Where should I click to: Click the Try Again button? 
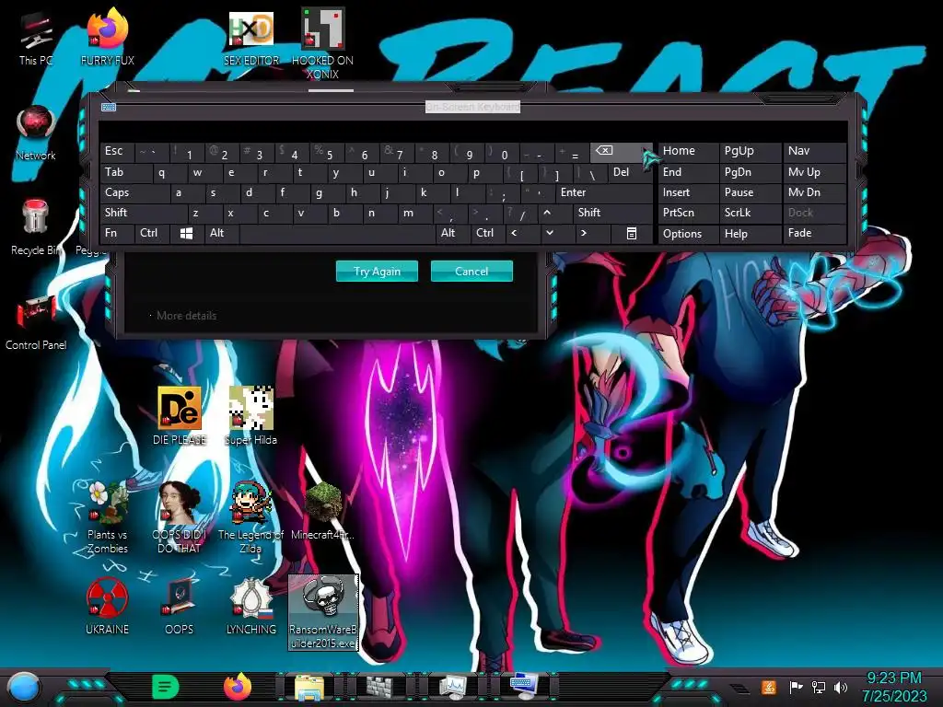pyautogui.click(x=377, y=272)
